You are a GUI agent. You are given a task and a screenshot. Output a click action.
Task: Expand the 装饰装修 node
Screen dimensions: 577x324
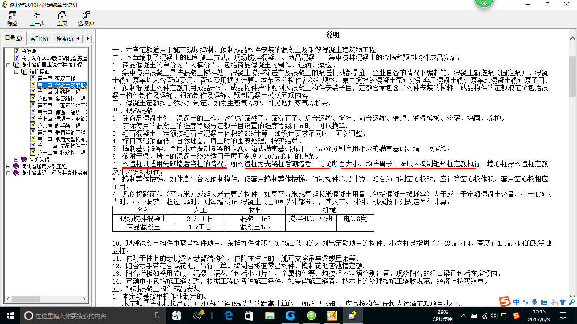[16, 159]
